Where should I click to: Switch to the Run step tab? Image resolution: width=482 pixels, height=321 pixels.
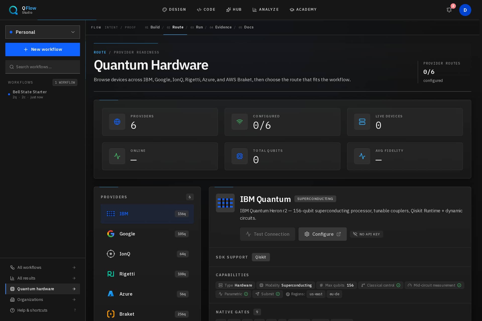pyautogui.click(x=197, y=27)
